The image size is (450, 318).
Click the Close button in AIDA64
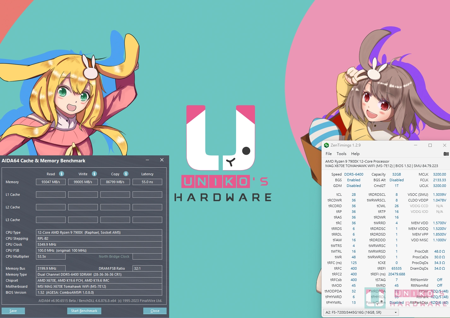tap(155, 311)
